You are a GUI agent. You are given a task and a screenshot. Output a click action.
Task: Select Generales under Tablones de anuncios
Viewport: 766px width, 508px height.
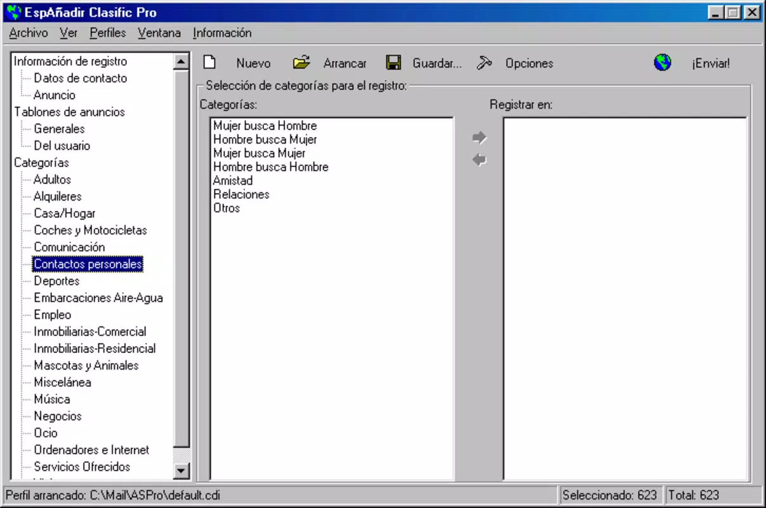[x=59, y=129]
